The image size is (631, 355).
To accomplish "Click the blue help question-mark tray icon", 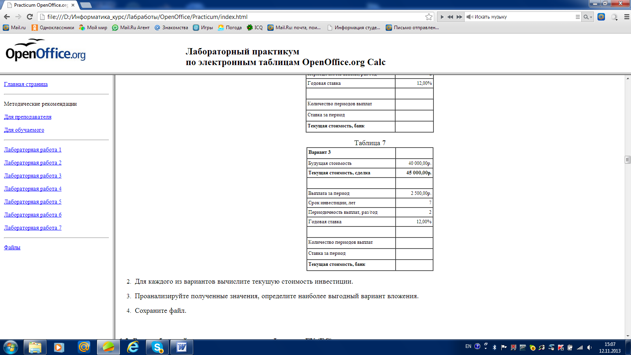I will pos(477,346).
